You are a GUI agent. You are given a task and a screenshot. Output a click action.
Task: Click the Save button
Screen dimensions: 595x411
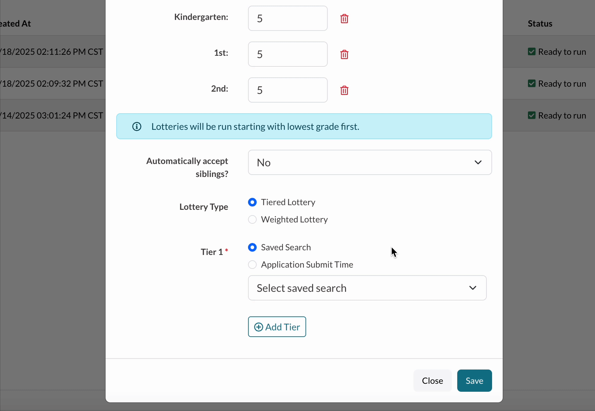click(x=474, y=380)
